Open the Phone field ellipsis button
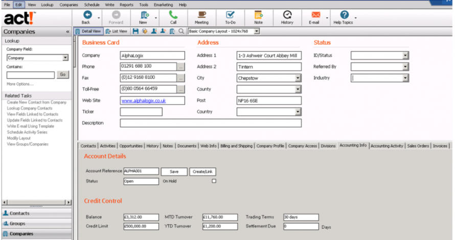This screenshot has height=240, width=455. [x=181, y=67]
